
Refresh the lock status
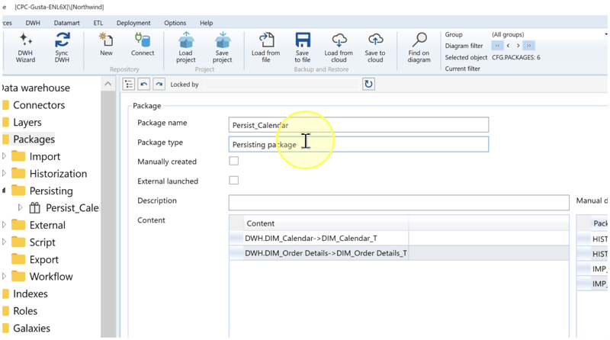click(368, 84)
